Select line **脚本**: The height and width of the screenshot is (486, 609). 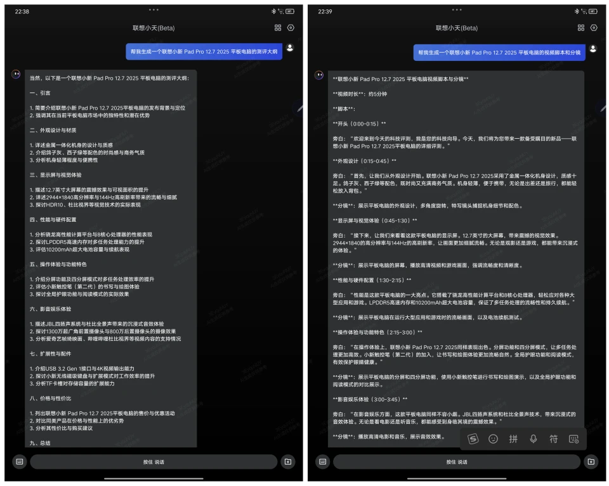tap(344, 108)
